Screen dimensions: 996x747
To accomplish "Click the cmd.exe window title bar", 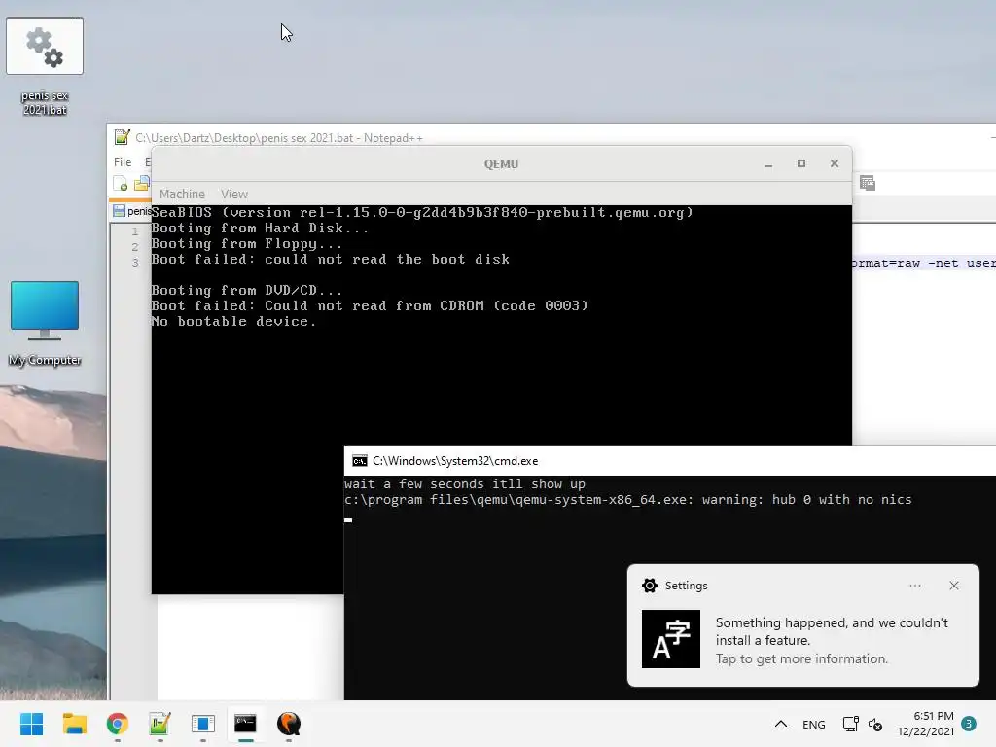I will coord(670,461).
